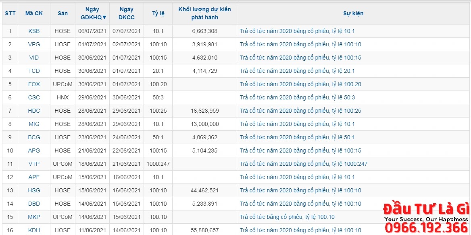The width and height of the screenshot is (471, 235).
Task: Select the BCG ticker link
Action: tap(34, 137)
